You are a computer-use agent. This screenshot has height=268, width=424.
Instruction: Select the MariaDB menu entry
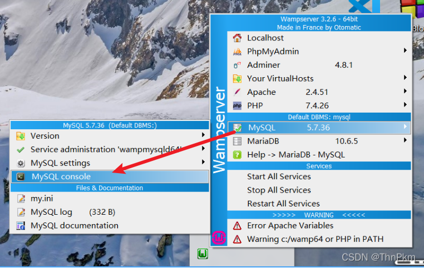click(x=319, y=141)
